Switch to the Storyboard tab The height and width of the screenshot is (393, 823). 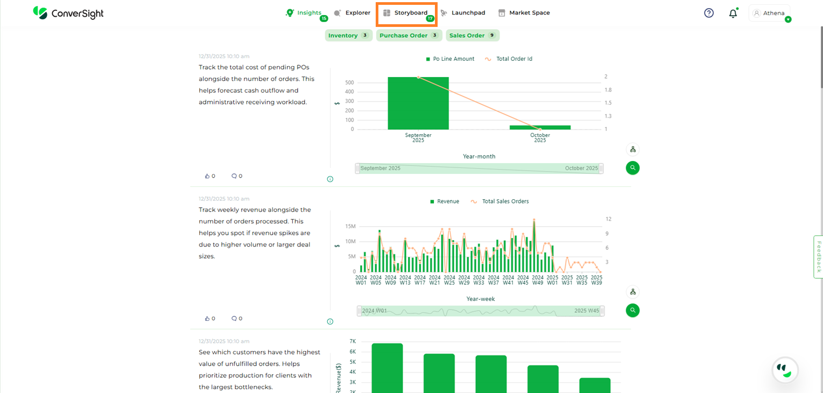(x=406, y=13)
